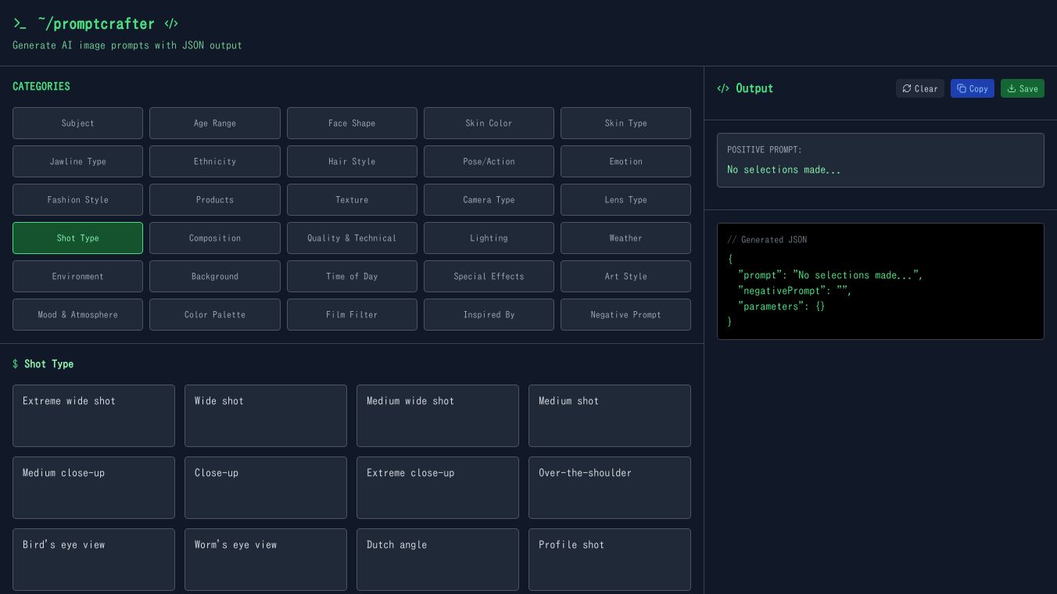Select the Products category
1057x594 pixels.
[x=215, y=199]
